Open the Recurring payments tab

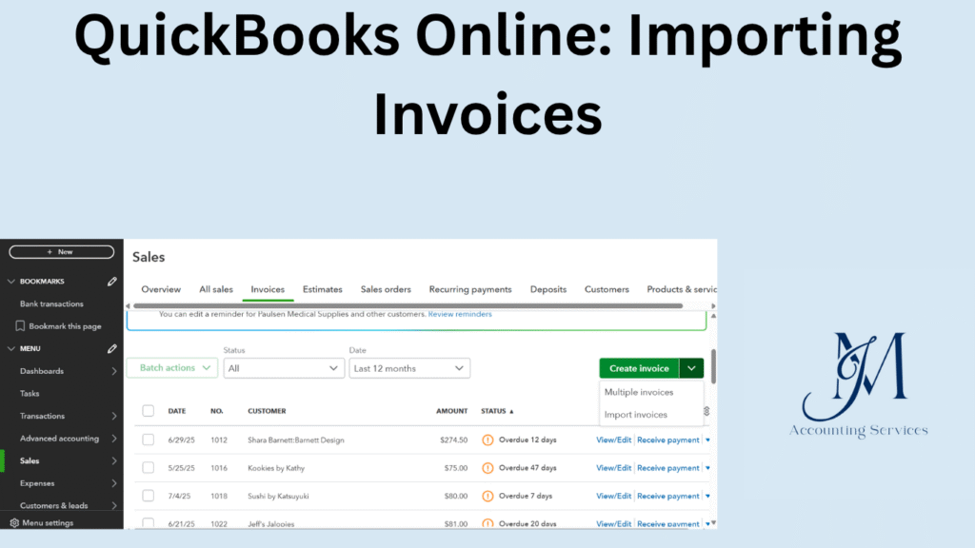(x=470, y=289)
